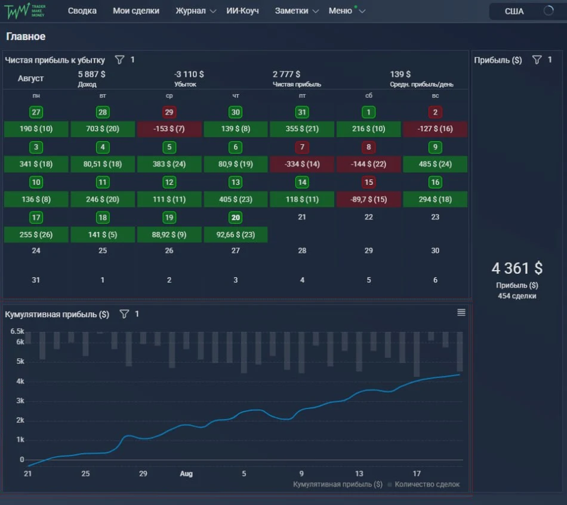Click the Главное page heading
The width and height of the screenshot is (567, 505).
(x=26, y=36)
